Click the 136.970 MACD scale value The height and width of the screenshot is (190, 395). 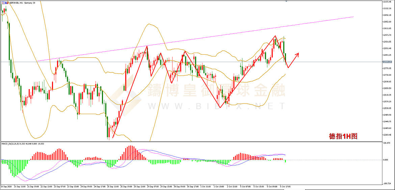pos(387,143)
